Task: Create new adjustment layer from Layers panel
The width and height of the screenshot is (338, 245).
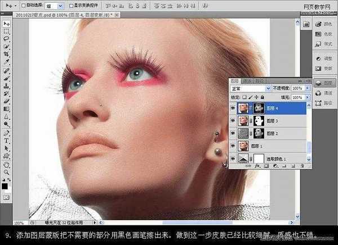Action: (x=275, y=166)
